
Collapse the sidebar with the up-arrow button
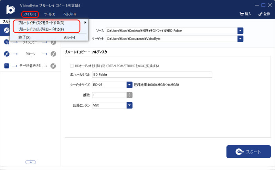click(x=31, y=162)
